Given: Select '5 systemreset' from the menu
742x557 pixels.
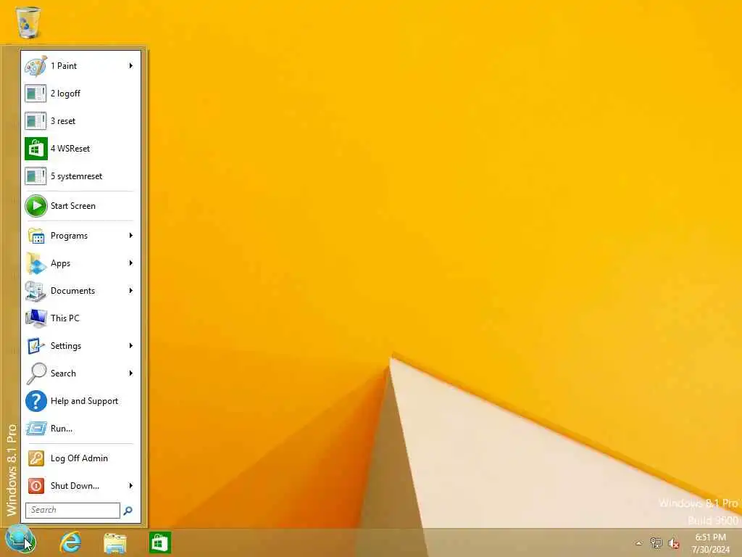Looking at the screenshot, I should pyautogui.click(x=80, y=176).
